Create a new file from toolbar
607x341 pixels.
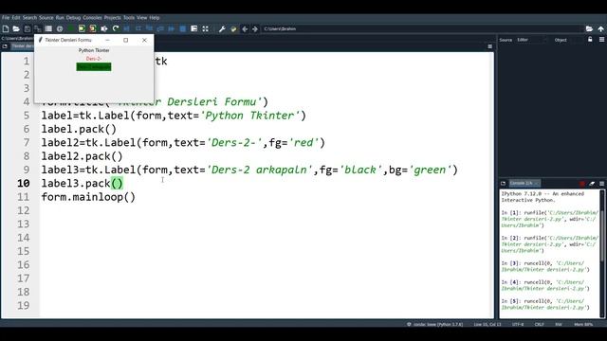click(6, 29)
